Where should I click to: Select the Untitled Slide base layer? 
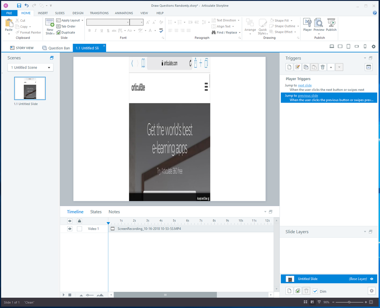point(329,279)
